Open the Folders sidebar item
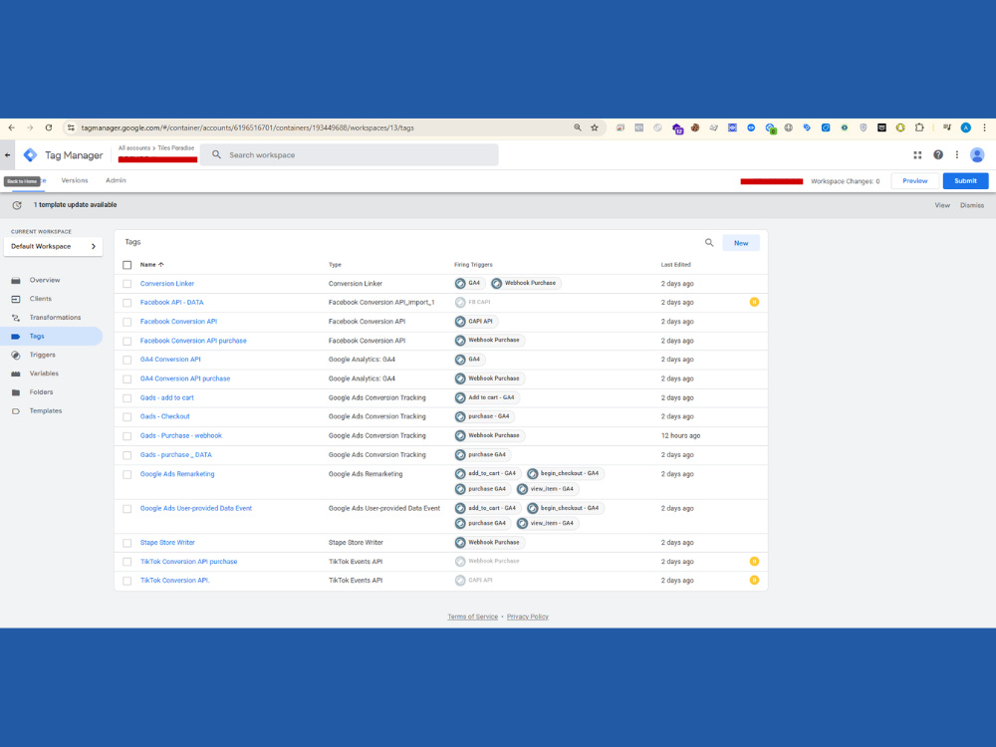 [x=41, y=392]
